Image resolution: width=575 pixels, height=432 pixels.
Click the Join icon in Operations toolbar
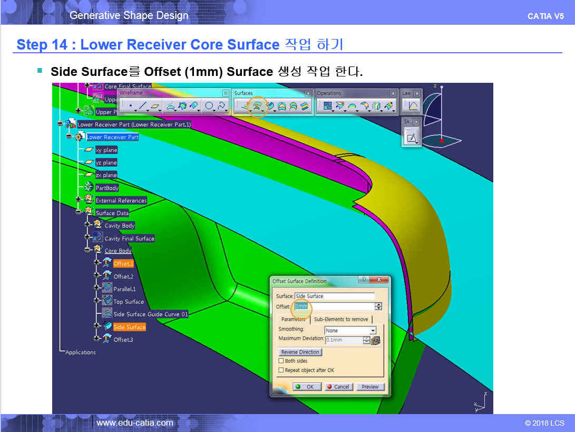[327, 107]
